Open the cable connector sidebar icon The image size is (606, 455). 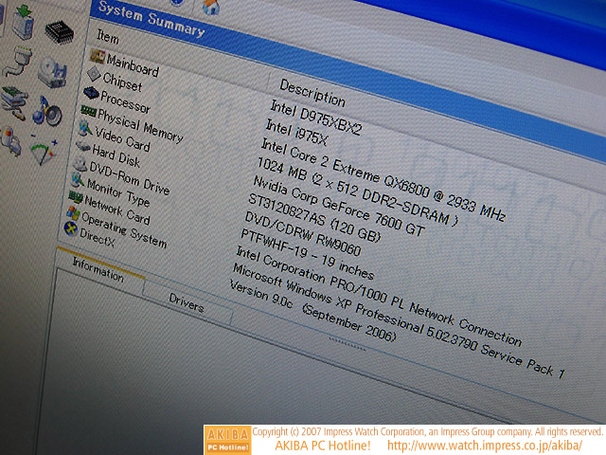18,61
